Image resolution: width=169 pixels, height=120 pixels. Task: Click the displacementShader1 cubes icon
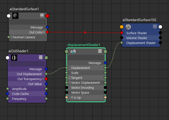[x=73, y=51]
